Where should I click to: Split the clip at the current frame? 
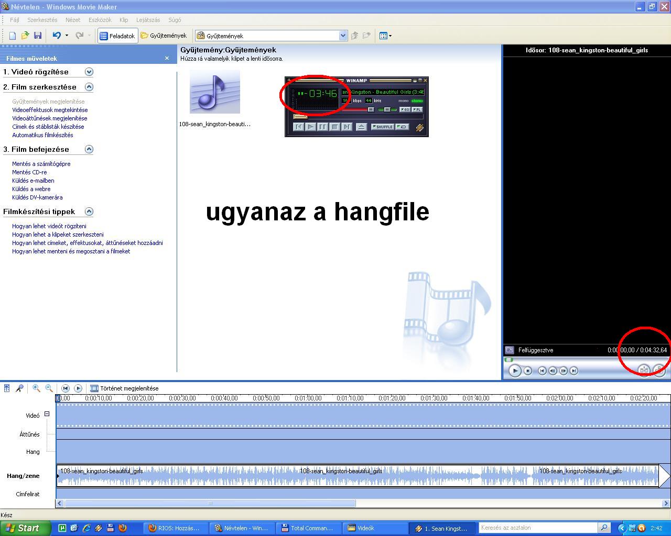coord(644,370)
